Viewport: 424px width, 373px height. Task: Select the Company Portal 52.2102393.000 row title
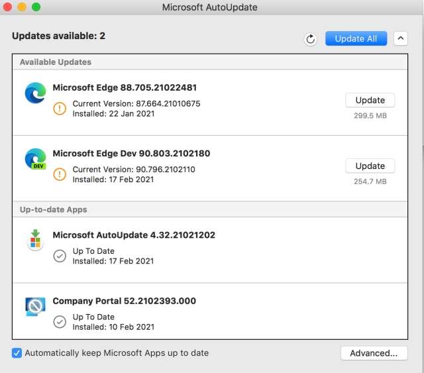[x=125, y=301]
